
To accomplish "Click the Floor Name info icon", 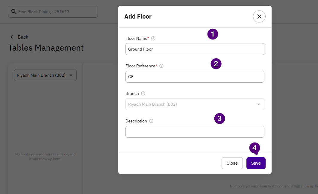I will click(153, 38).
